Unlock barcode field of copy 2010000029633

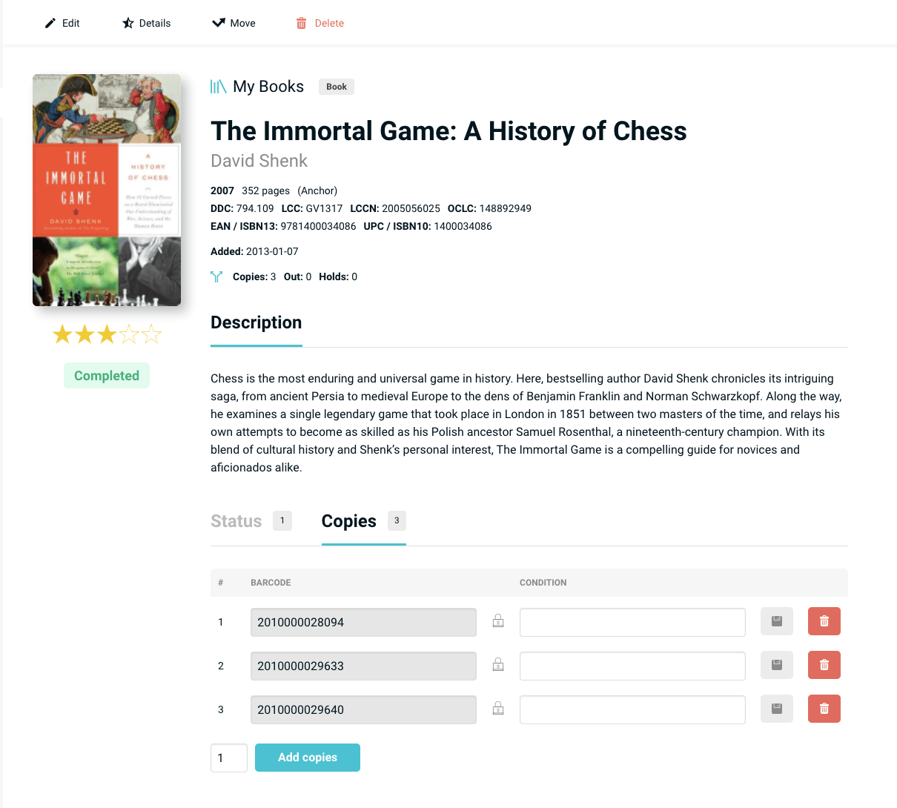click(498, 665)
